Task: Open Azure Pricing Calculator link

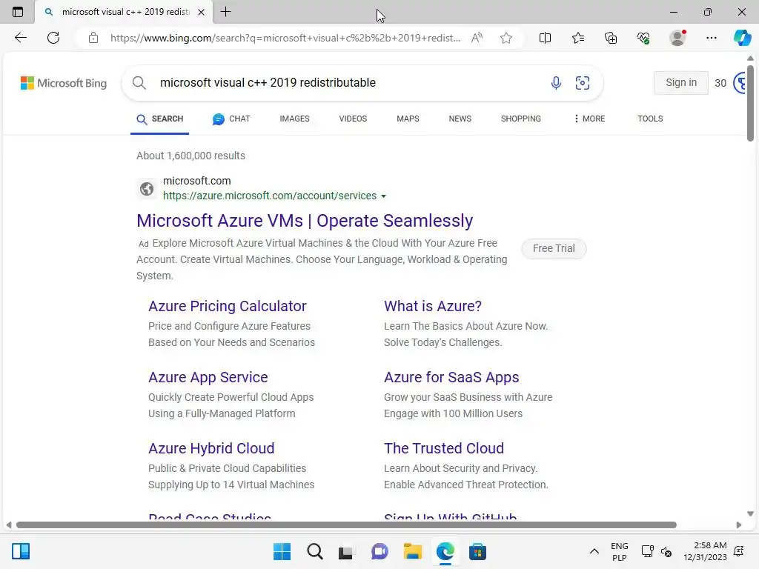Action: pos(227,306)
